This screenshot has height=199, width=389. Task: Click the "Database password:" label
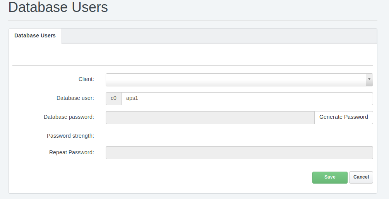pos(69,117)
